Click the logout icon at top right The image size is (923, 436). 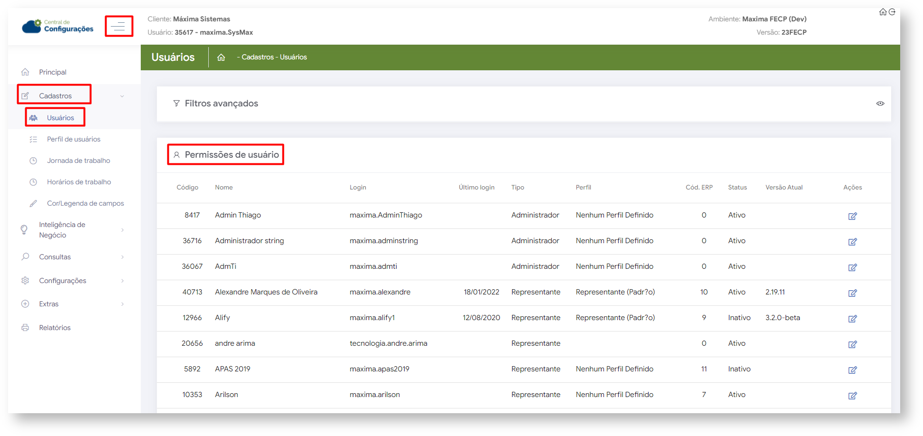(892, 12)
